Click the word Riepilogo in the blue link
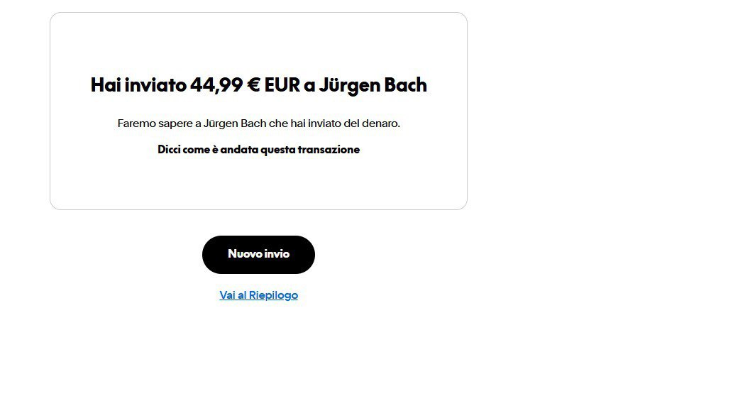The height and width of the screenshot is (401, 750). [x=273, y=295]
